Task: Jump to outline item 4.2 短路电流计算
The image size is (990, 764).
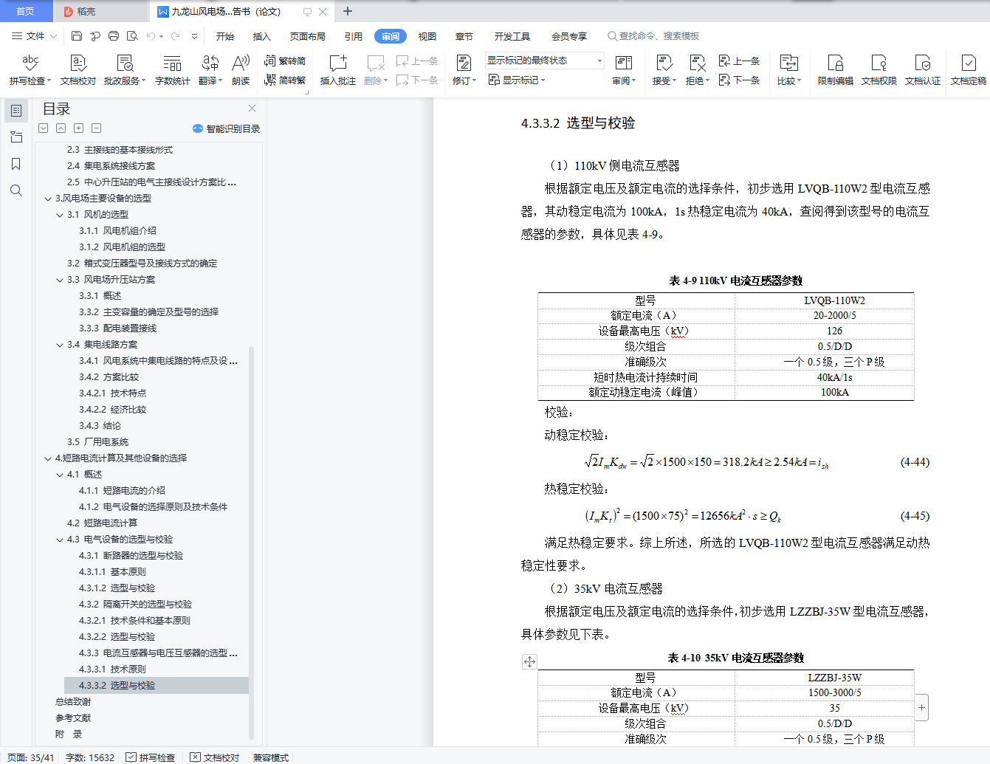Action: click(x=102, y=523)
